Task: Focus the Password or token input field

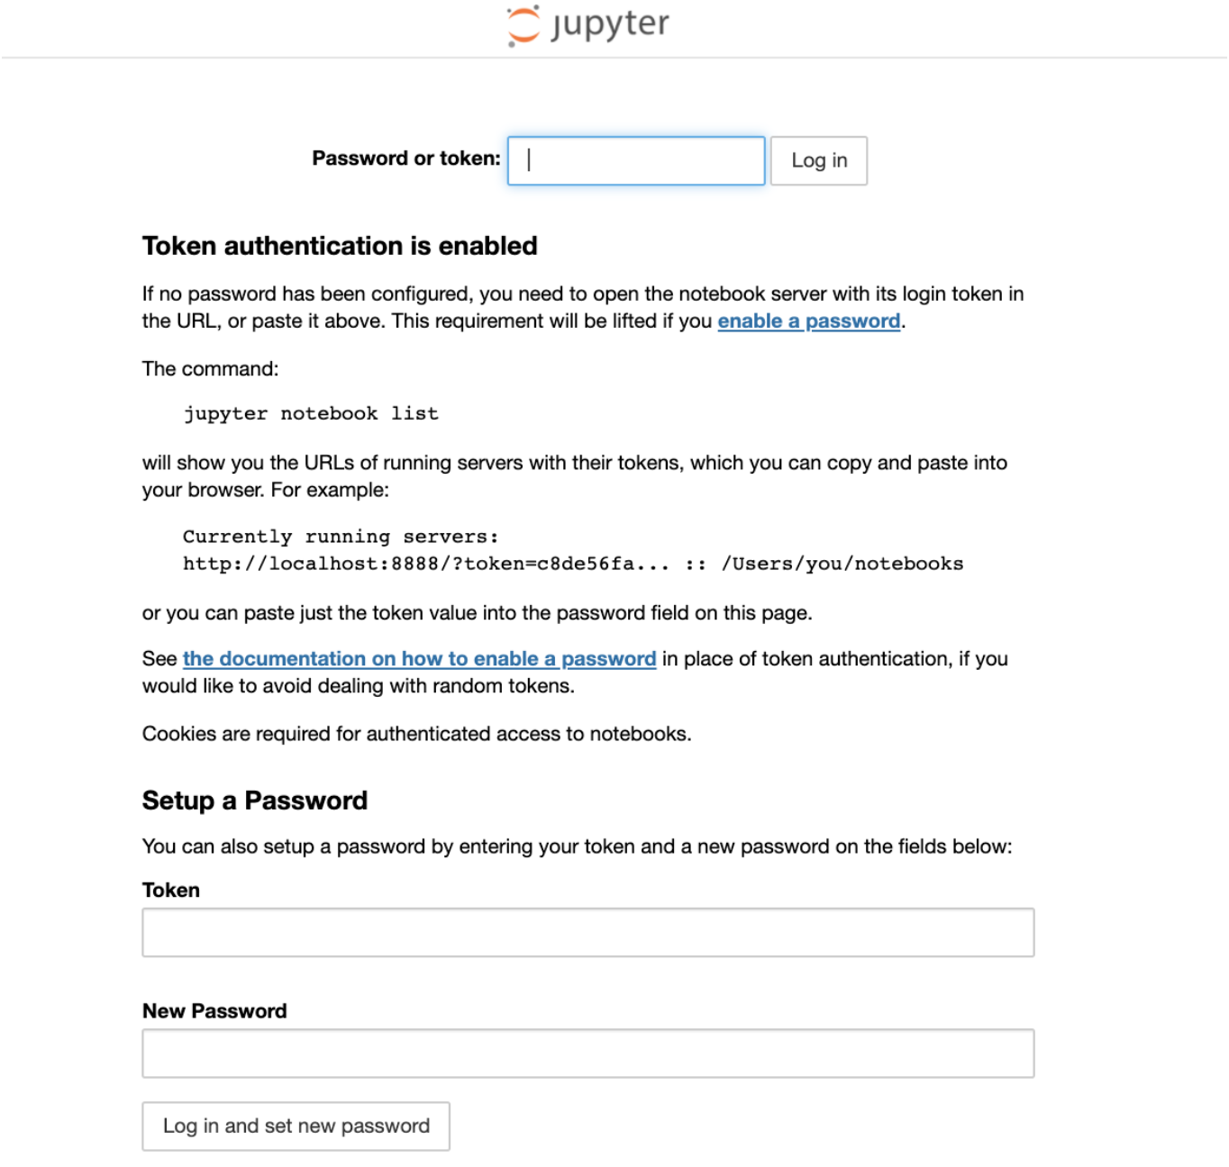Action: point(636,160)
